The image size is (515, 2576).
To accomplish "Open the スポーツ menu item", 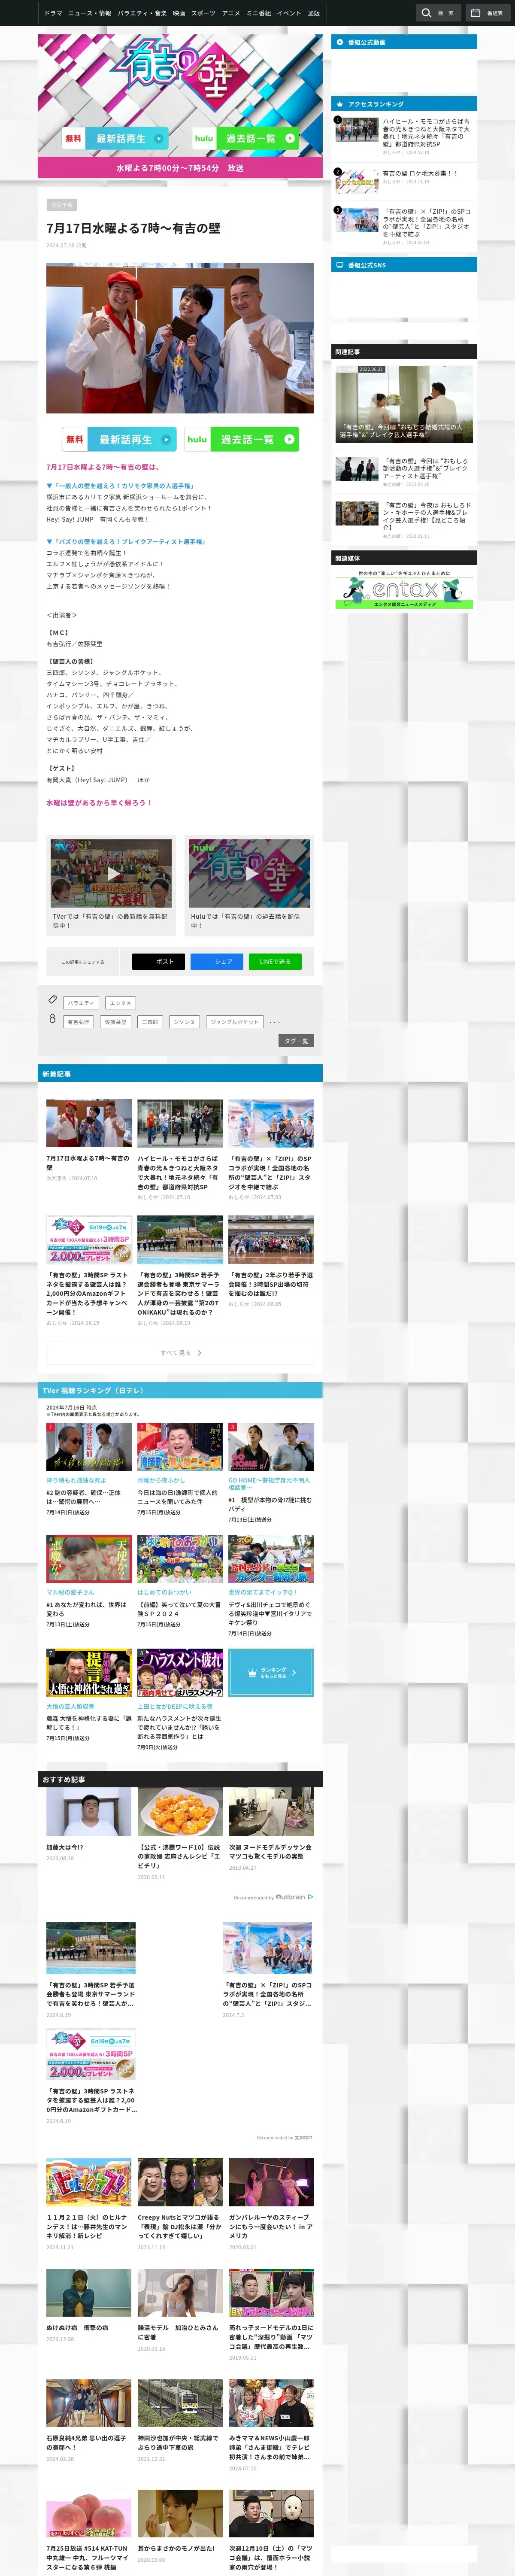I will coord(203,13).
